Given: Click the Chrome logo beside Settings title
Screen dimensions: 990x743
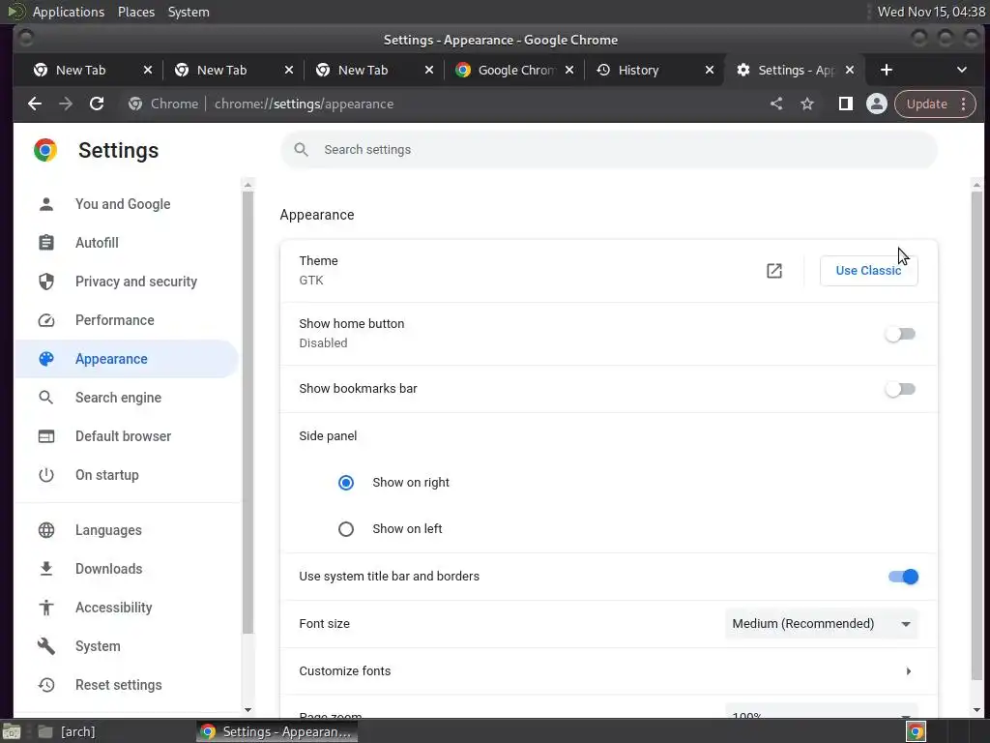Looking at the screenshot, I should (45, 150).
